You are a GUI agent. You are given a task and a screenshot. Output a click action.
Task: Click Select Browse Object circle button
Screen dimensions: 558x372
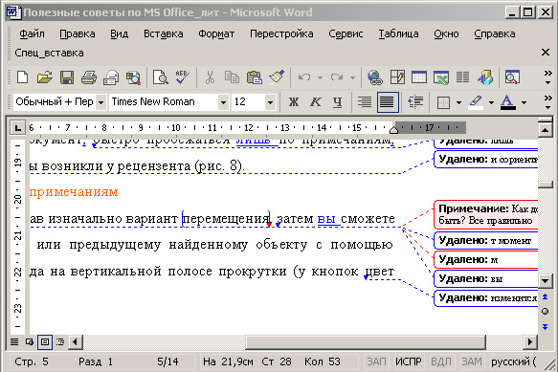[x=545, y=312]
